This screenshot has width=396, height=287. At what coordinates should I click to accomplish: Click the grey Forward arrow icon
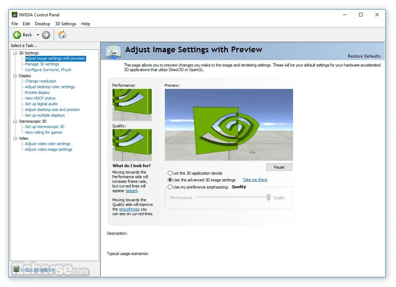pyautogui.click(x=46, y=35)
